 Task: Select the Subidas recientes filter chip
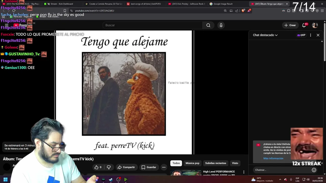pyautogui.click(x=215, y=163)
